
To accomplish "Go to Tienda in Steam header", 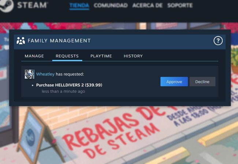I will point(79,5).
